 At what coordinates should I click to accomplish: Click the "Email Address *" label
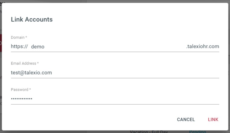click(x=25, y=63)
